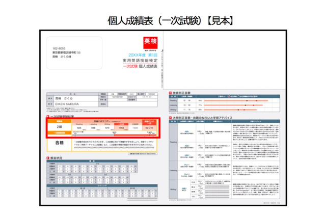Click the 20XX年度 第1回 text
The image size is (326, 217).
point(144,55)
